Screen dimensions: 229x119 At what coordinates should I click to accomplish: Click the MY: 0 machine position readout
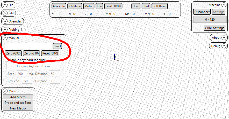[130, 14]
